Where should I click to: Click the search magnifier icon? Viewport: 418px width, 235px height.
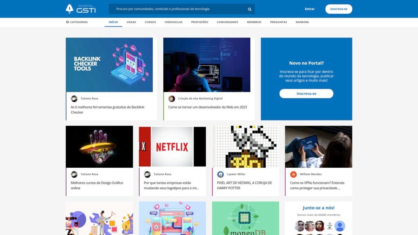tap(249, 9)
